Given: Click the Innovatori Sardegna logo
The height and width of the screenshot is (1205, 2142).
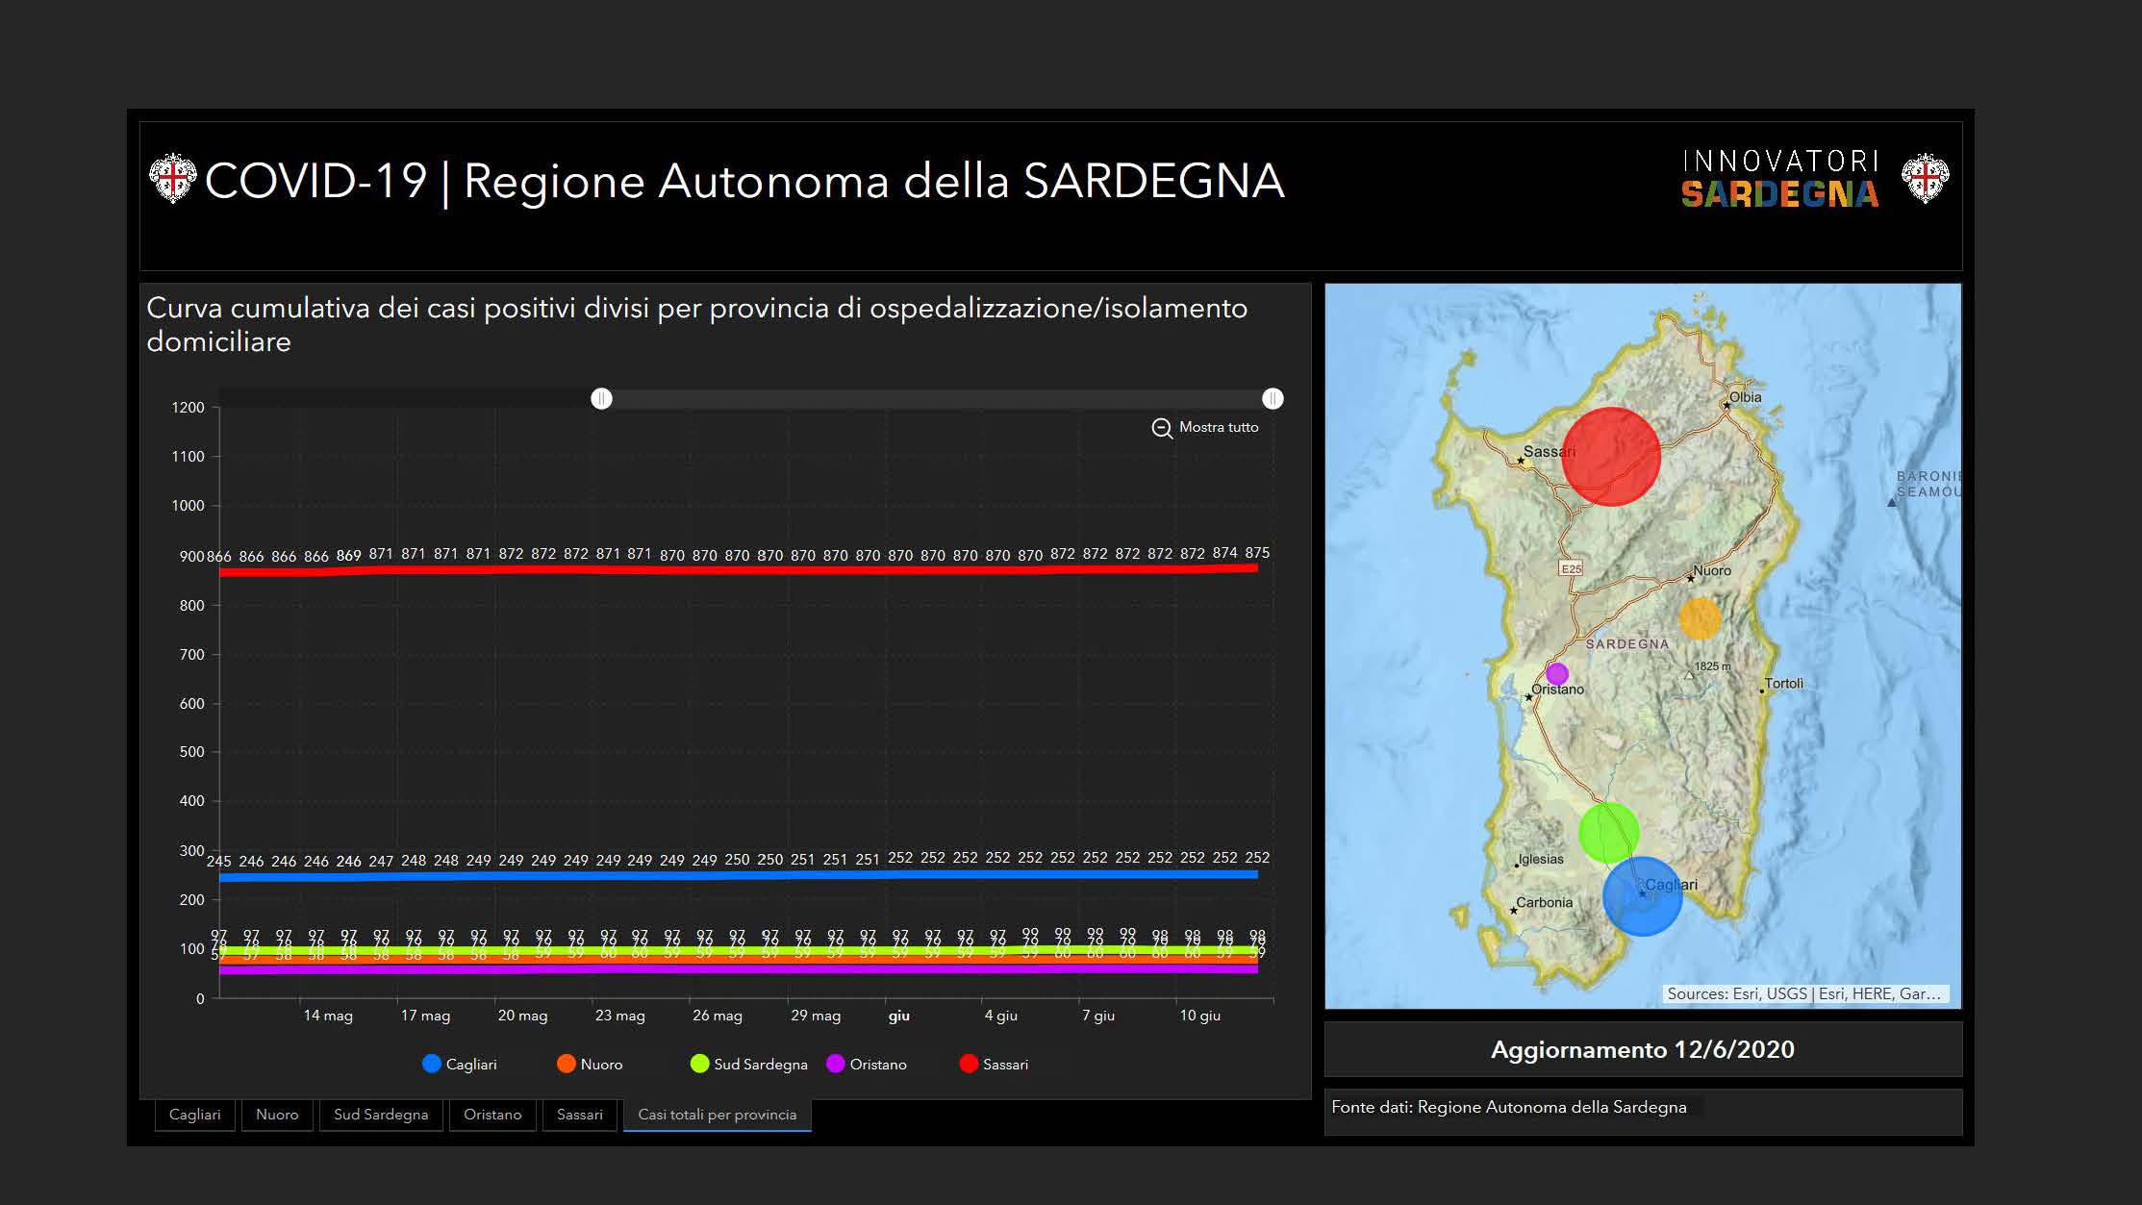Looking at the screenshot, I should (x=1779, y=180).
